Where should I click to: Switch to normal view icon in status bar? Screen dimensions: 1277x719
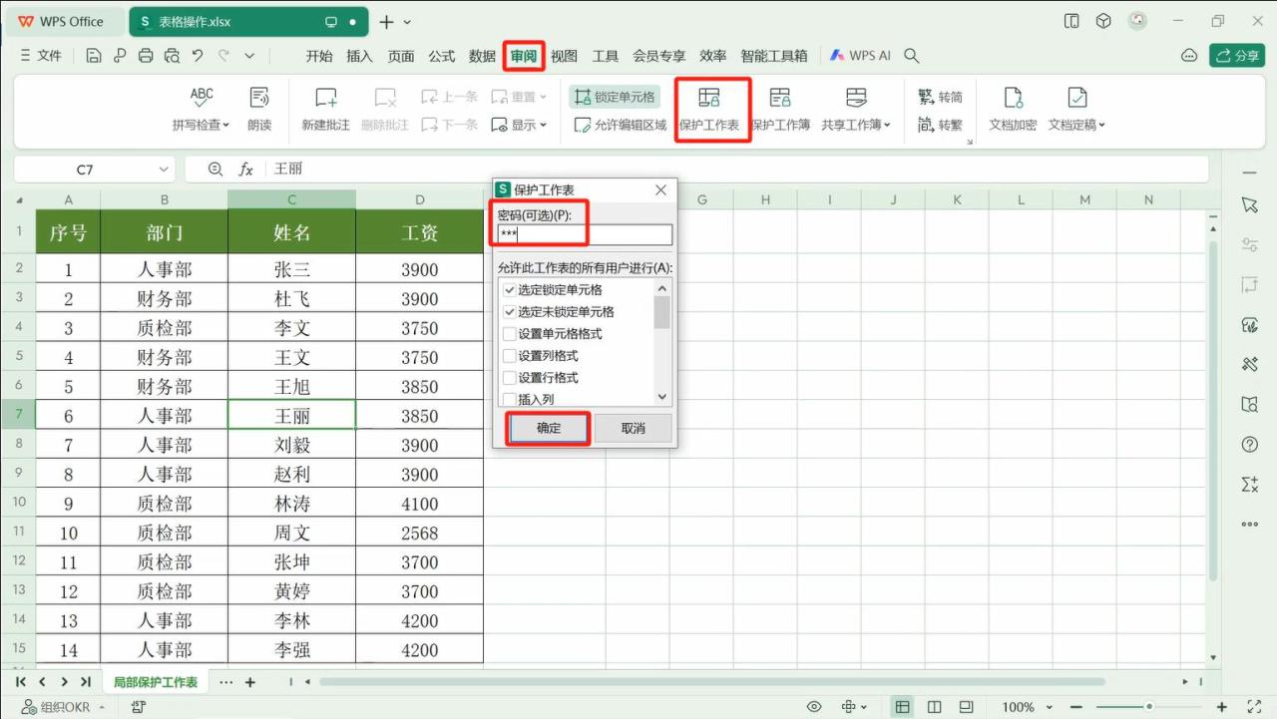902,707
